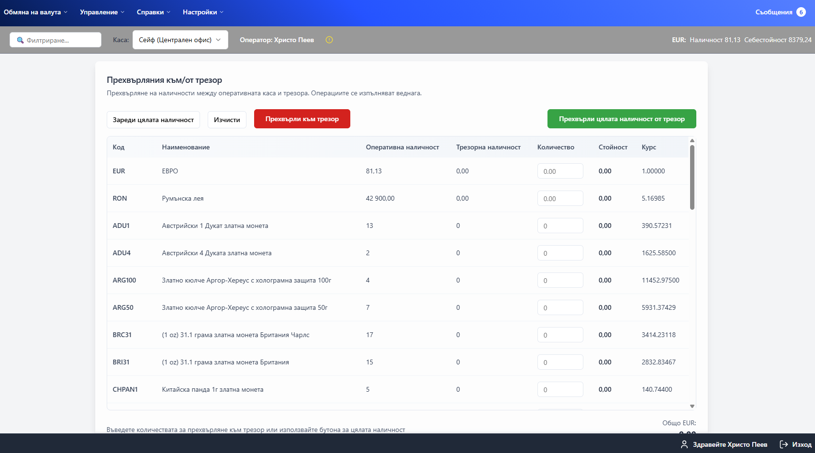This screenshot has height=453, width=815.
Task: Click the logout arrow icon
Action: point(783,444)
